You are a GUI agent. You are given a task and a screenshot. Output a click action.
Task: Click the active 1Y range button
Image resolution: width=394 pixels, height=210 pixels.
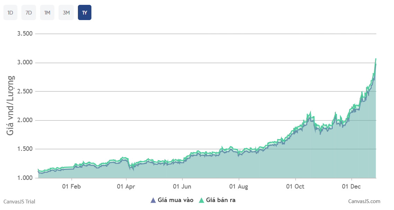click(84, 13)
